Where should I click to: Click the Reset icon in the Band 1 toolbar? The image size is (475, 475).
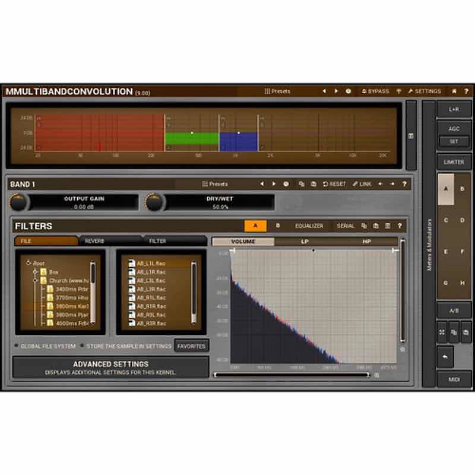click(x=325, y=184)
